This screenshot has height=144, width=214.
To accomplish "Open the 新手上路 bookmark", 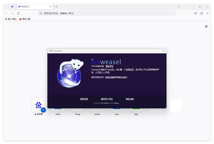I will (25, 19).
